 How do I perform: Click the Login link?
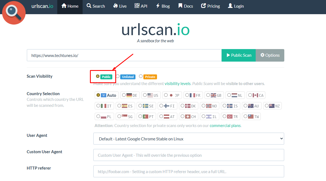(x=236, y=6)
